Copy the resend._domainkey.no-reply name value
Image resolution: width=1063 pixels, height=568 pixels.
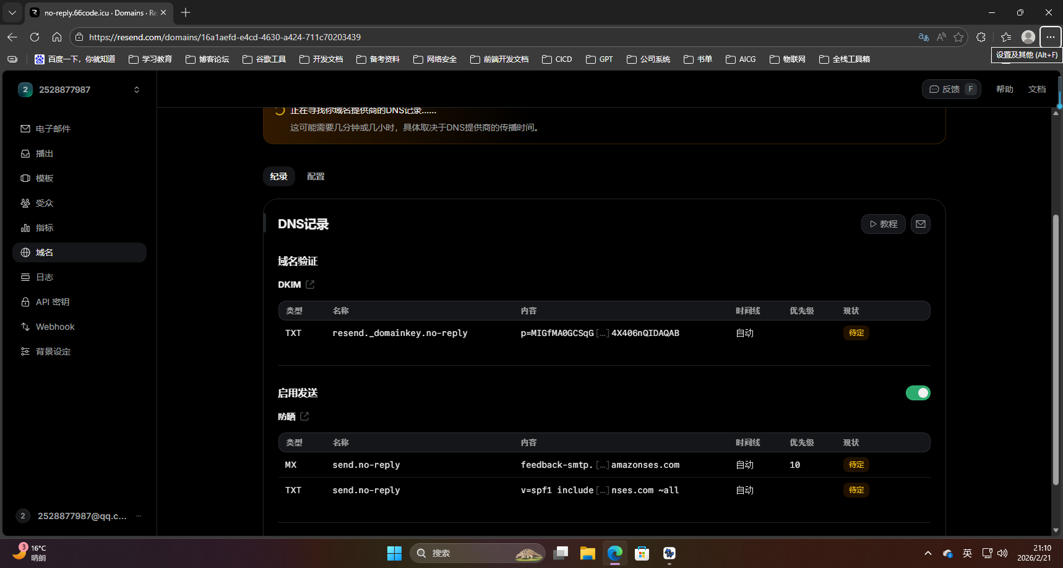pos(400,333)
